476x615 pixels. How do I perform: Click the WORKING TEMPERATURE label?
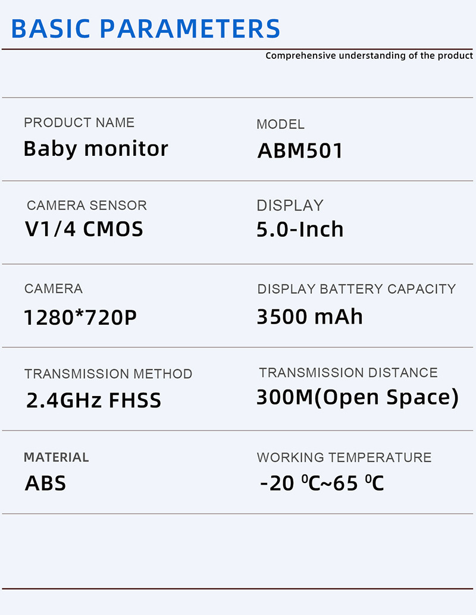344,457
